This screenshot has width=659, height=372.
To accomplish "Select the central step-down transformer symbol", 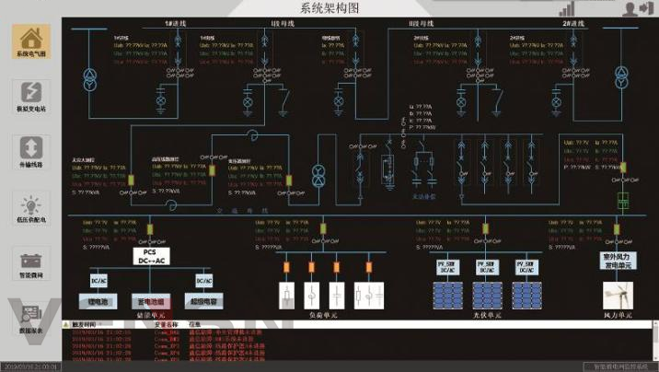I will (x=318, y=175).
